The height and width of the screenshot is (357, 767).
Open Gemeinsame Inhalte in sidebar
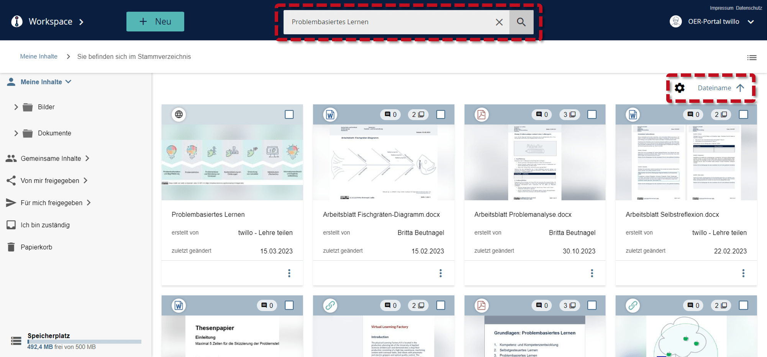click(51, 159)
